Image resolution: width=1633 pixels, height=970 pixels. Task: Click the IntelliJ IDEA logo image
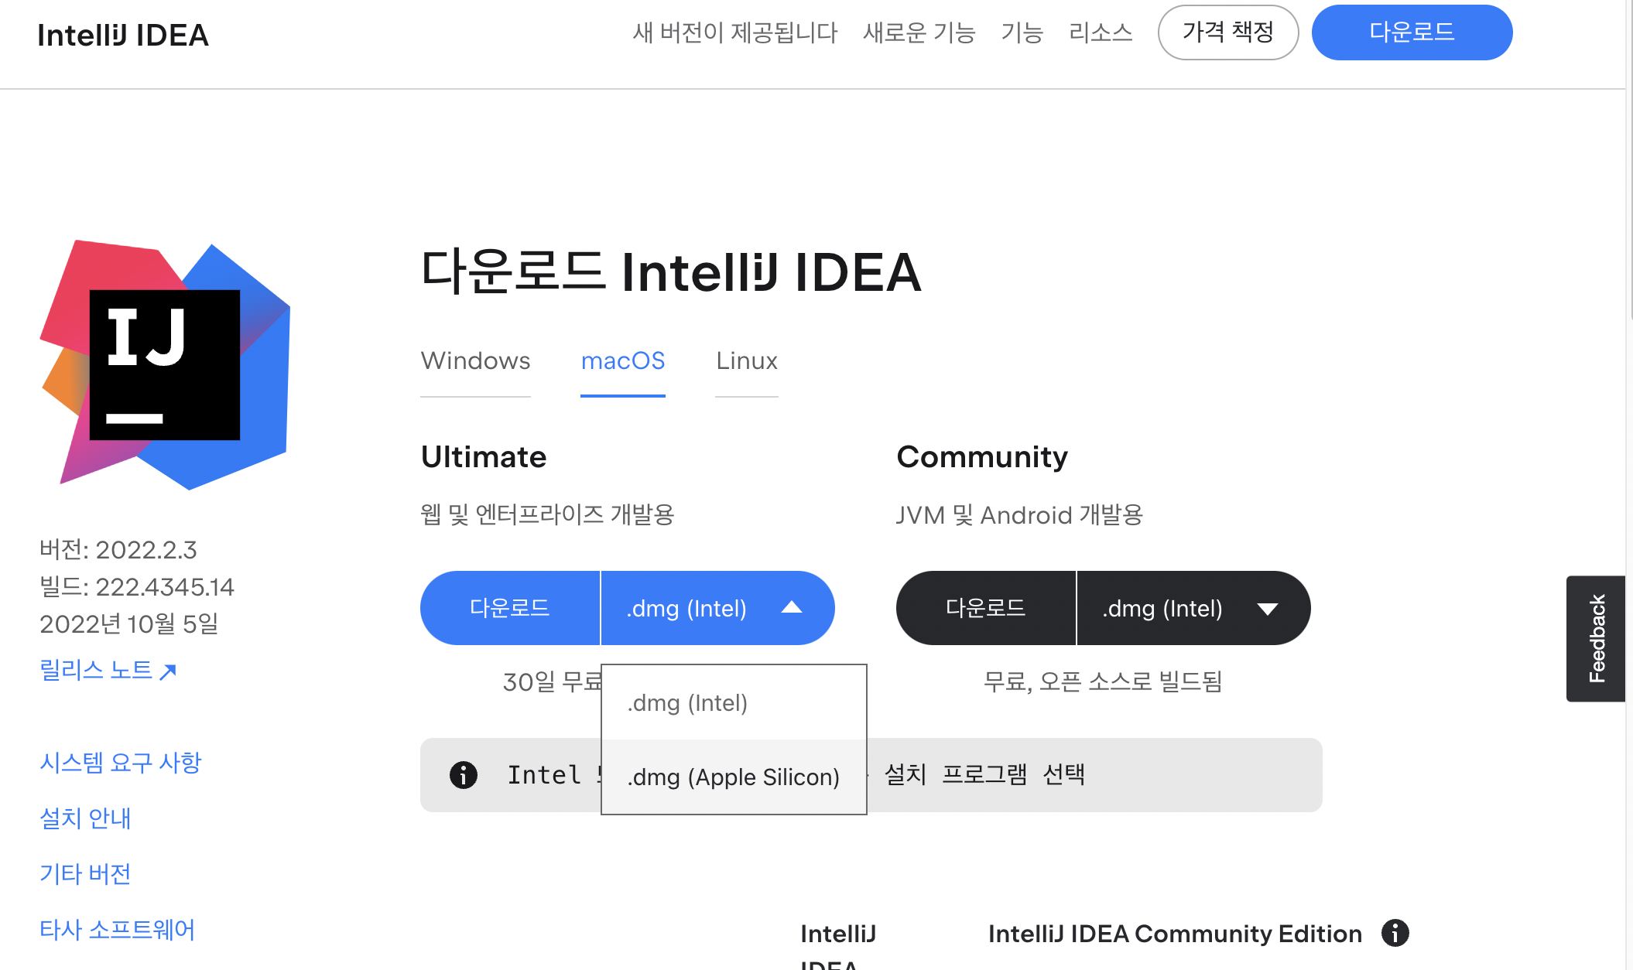pos(165,364)
